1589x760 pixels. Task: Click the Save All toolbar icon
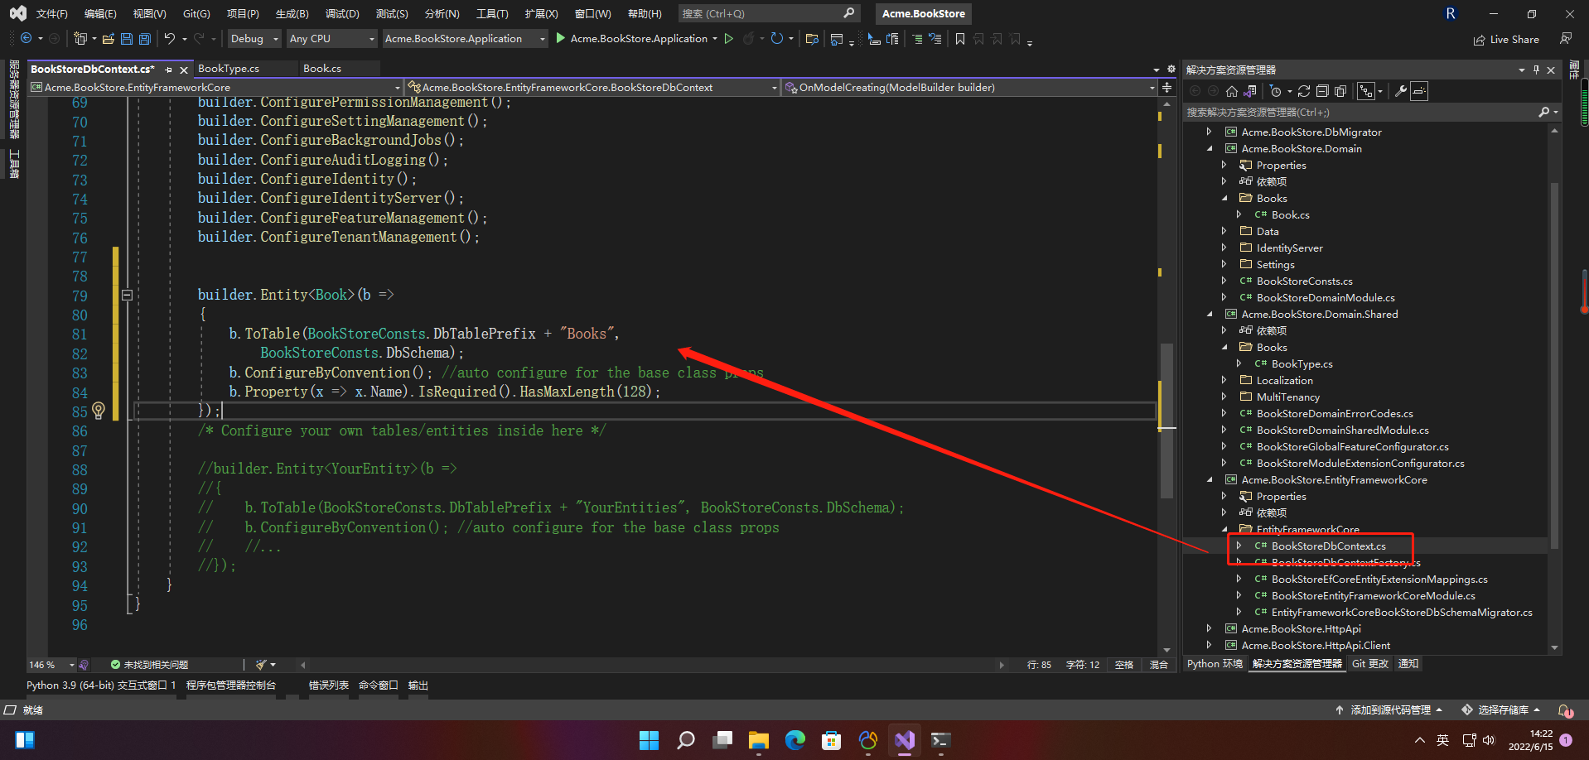[x=144, y=39]
